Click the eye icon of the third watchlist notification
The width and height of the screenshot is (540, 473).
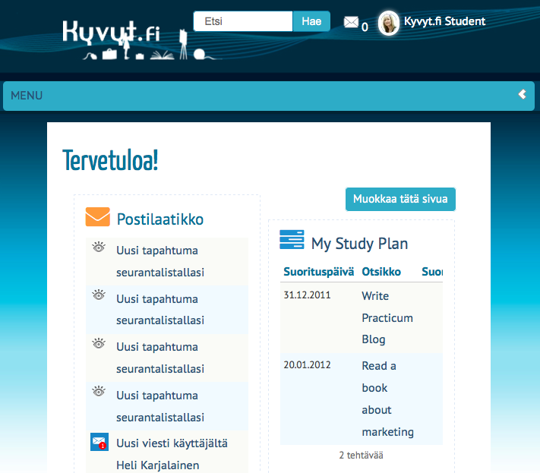point(99,343)
